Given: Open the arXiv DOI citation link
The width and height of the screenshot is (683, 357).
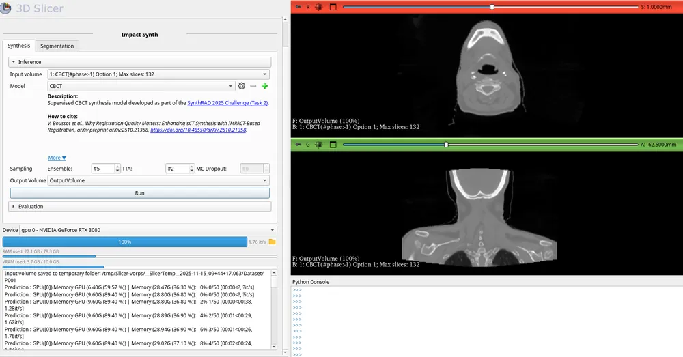Looking at the screenshot, I should (x=198, y=130).
